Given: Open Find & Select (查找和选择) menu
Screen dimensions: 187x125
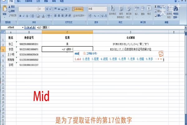Looking at the screenshot, I should 176,12.
